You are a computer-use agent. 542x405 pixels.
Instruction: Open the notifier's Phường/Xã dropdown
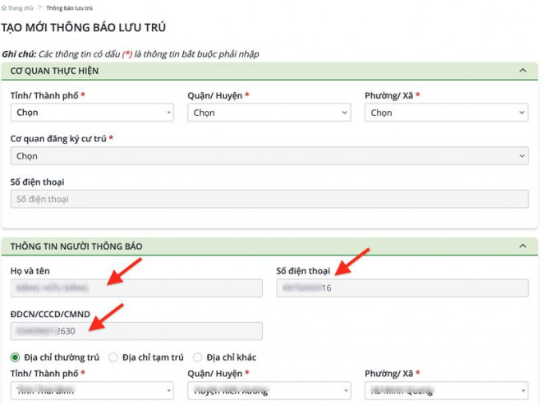446,392
